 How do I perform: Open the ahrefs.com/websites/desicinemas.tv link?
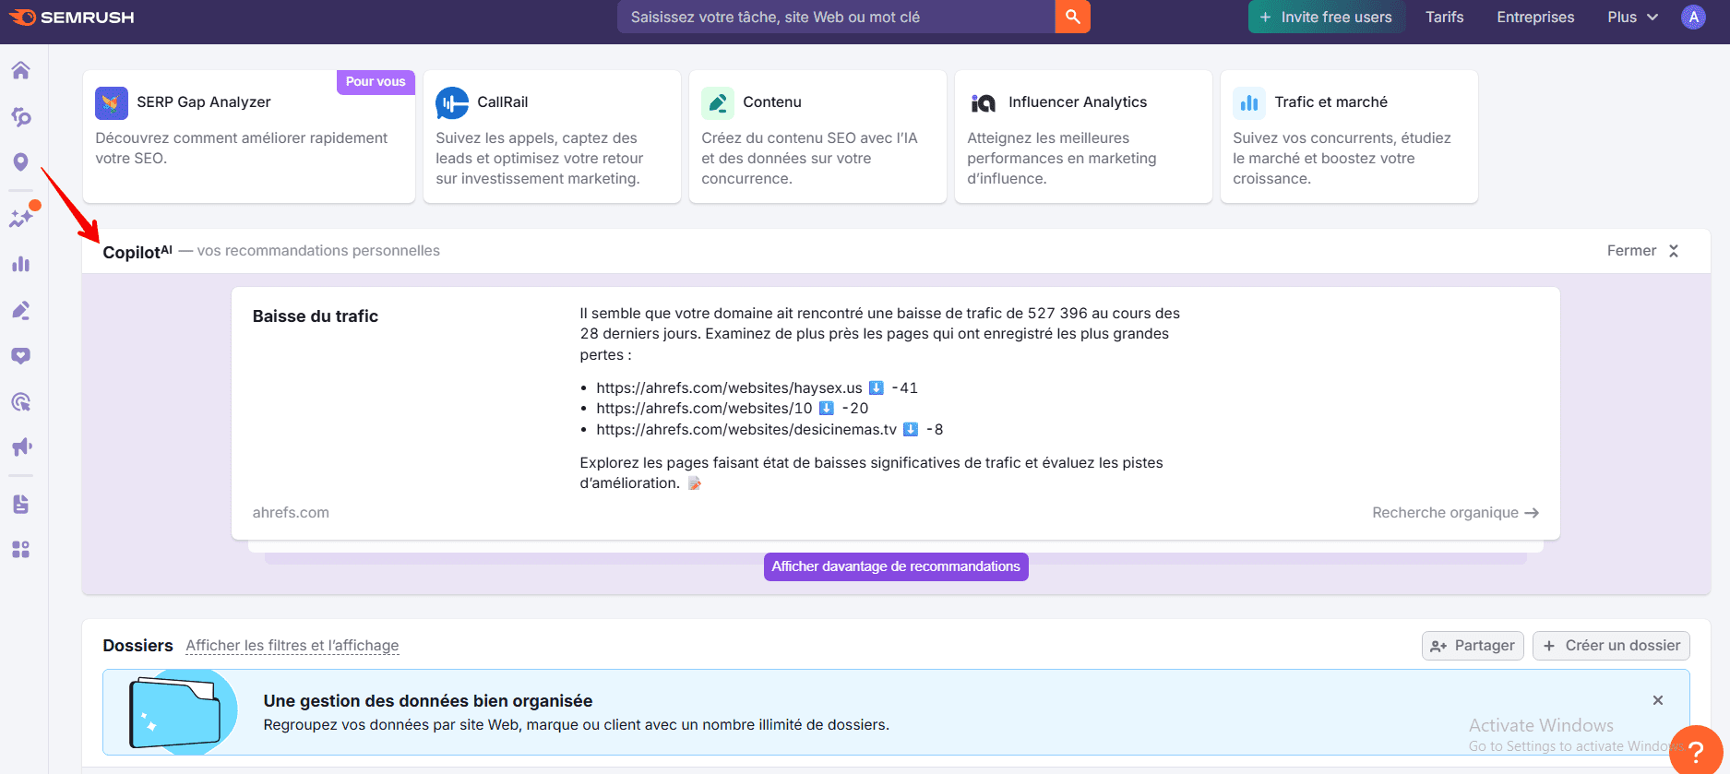(x=746, y=430)
